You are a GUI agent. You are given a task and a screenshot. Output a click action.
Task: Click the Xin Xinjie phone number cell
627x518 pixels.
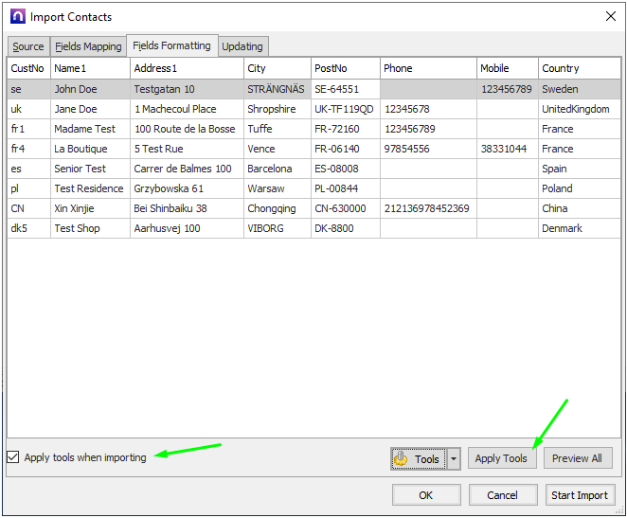click(x=426, y=208)
